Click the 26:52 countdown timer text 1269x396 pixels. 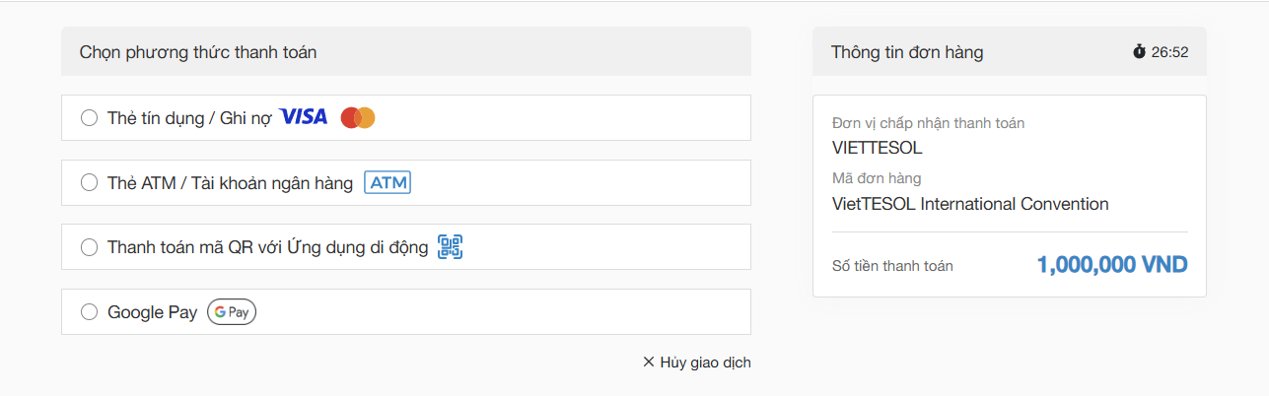[x=1169, y=52]
